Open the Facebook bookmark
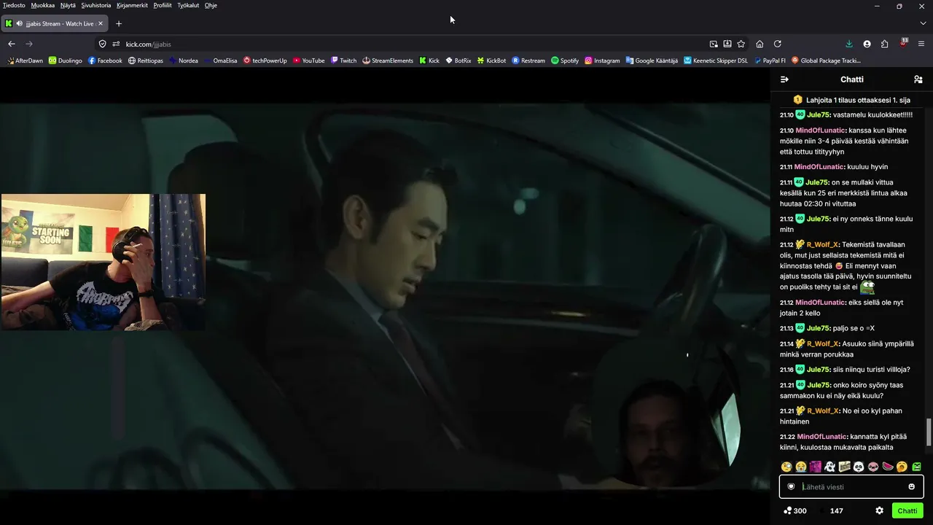Screen dimensions: 933x525 (x=105, y=61)
